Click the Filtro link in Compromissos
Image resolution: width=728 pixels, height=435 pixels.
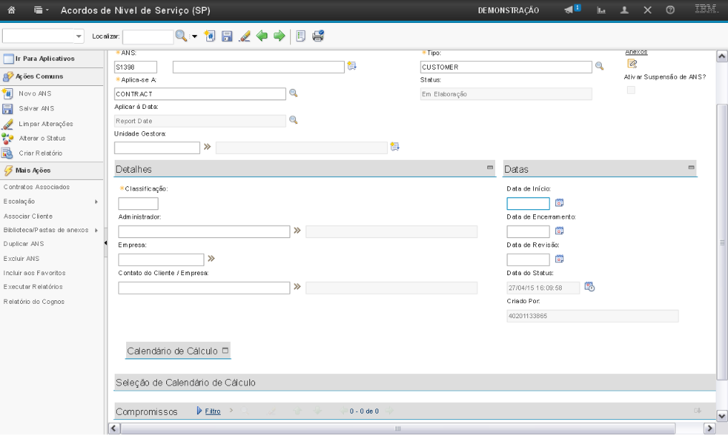[212, 411]
